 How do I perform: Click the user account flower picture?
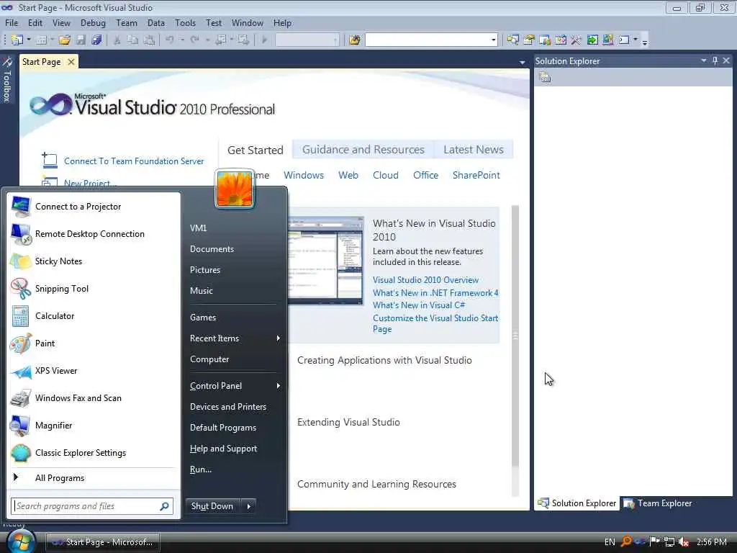[235, 189]
